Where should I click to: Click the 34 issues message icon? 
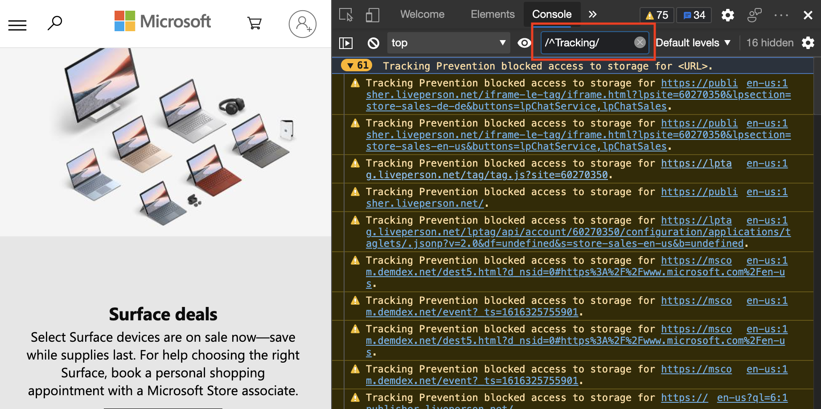pos(694,15)
